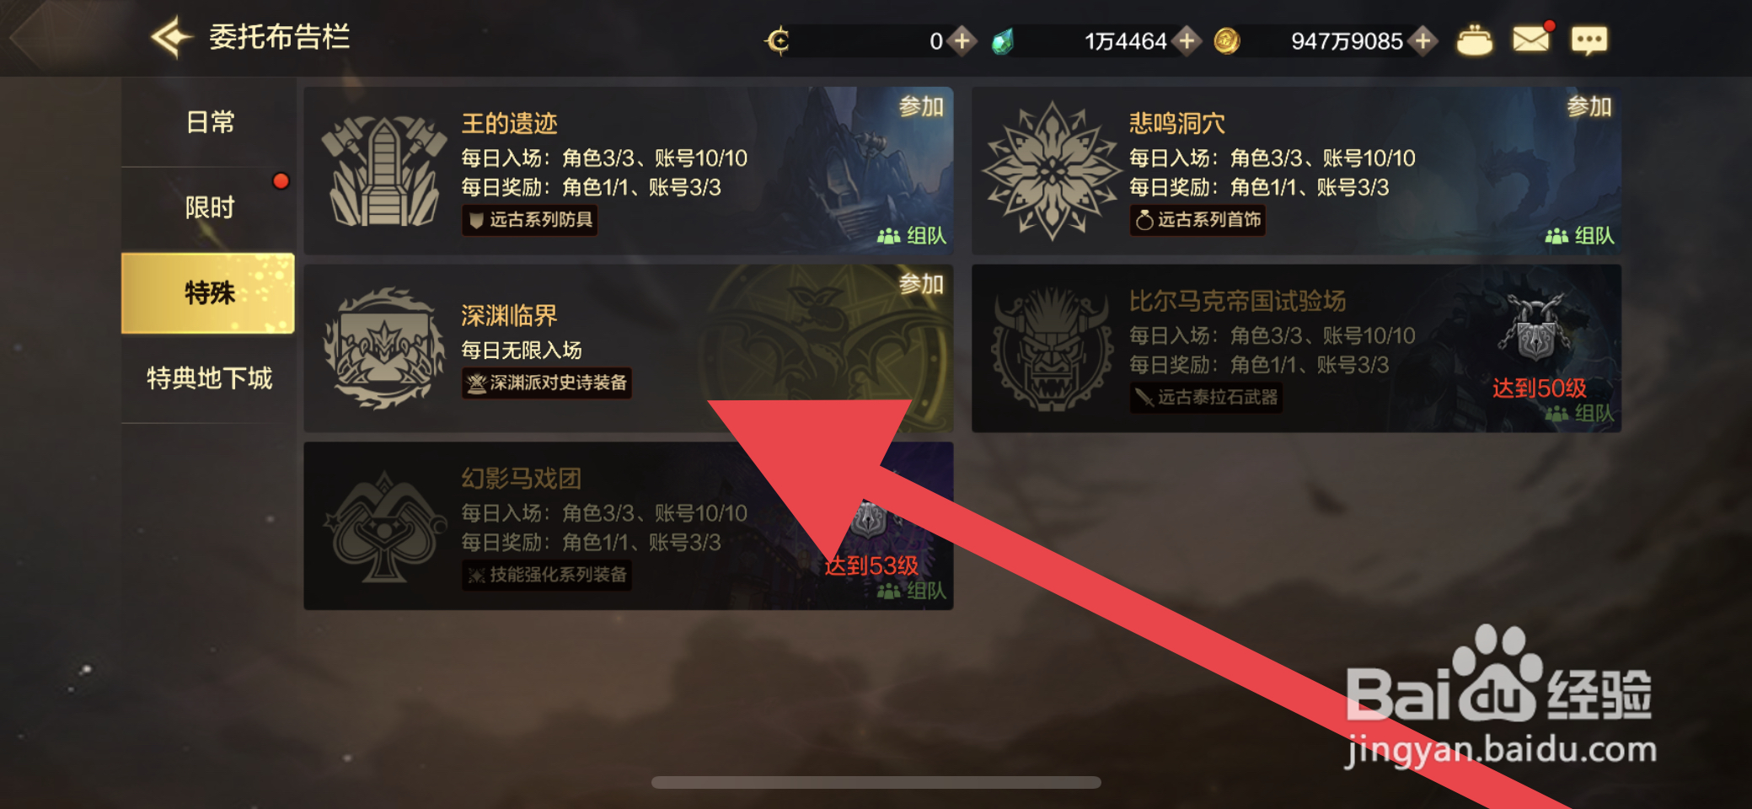This screenshot has height=809, width=1752.
Task: Select the locked 比尔马克帝国试验场 card
Action: click(x=1296, y=348)
